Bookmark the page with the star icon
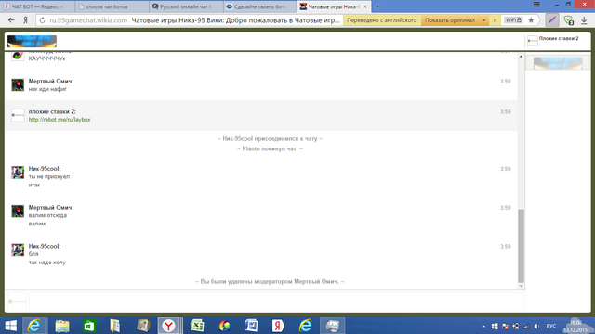The width and height of the screenshot is (595, 334). tap(531, 20)
